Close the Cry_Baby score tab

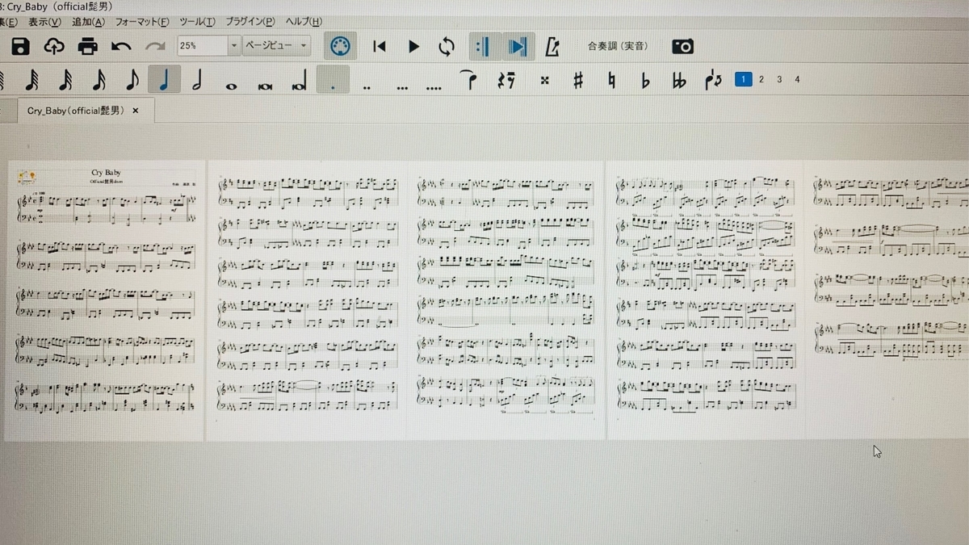(136, 111)
